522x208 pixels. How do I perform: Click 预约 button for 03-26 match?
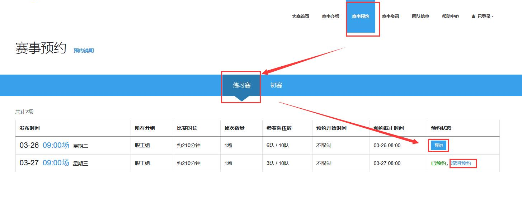[438, 146]
